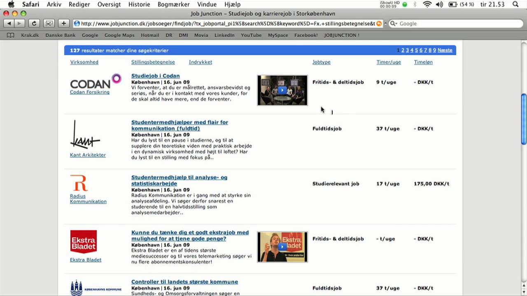Open the Google Maps bookmark
The height and width of the screenshot is (296, 527).
click(x=119, y=35)
